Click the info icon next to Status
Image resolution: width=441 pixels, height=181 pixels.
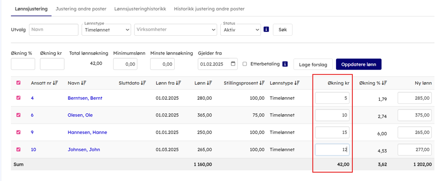click(266, 29)
